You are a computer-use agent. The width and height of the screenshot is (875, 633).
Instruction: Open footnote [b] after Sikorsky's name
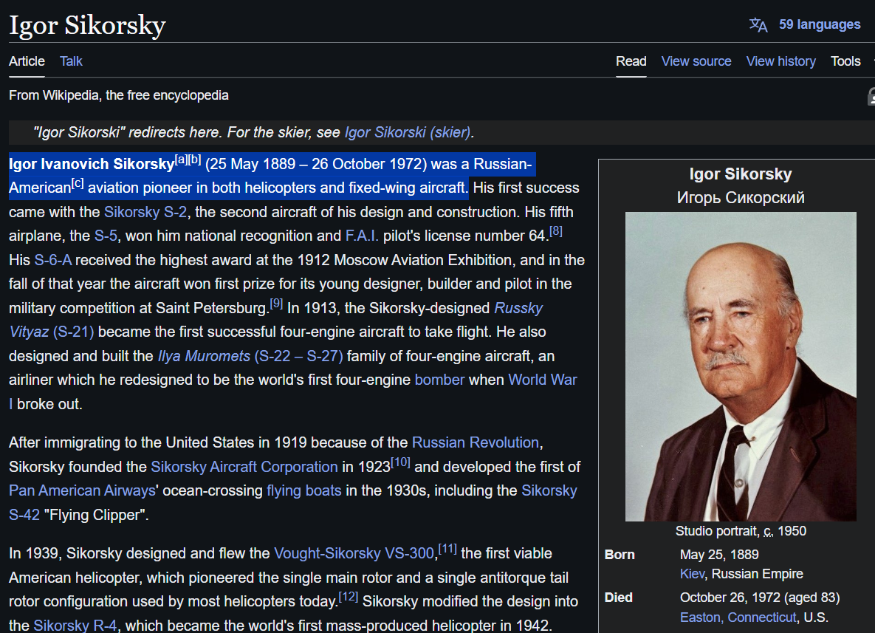click(x=194, y=160)
